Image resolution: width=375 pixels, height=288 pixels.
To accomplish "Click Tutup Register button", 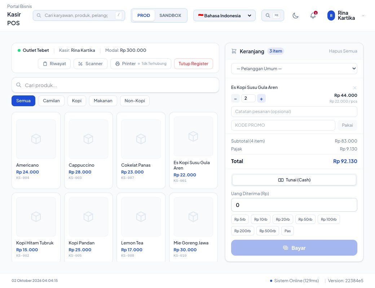I will coord(194,64).
